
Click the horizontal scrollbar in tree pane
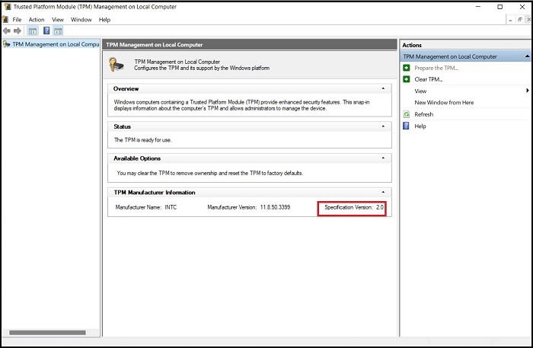[x=47, y=333]
